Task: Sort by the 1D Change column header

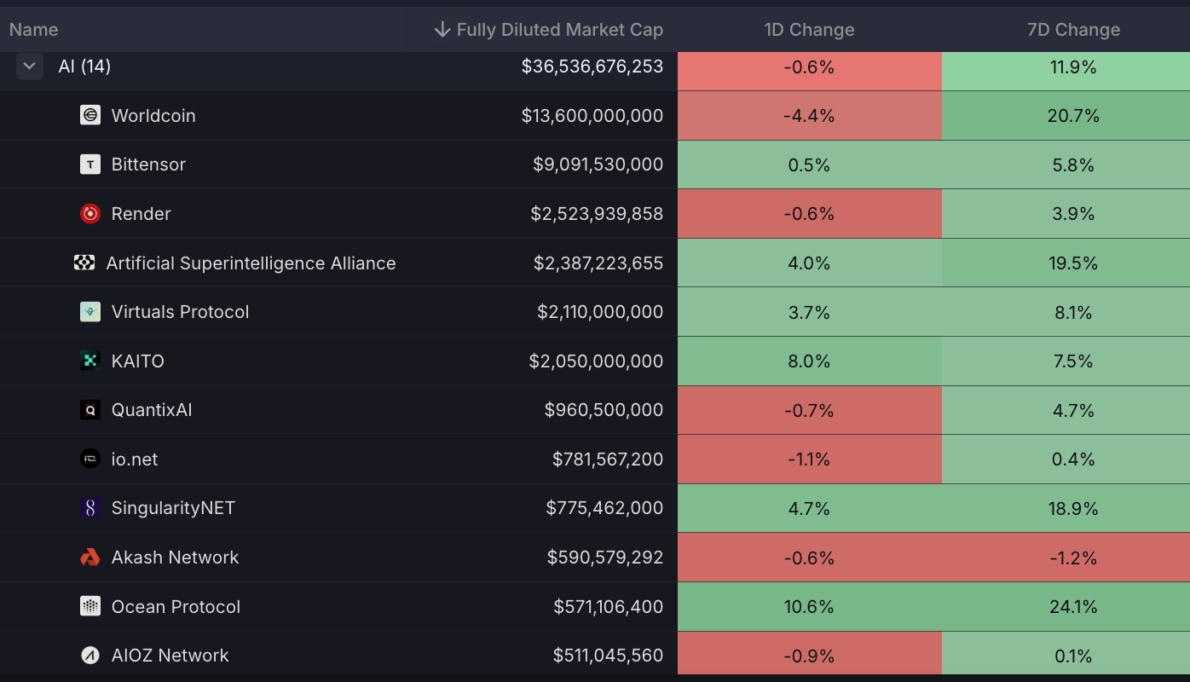Action: tap(810, 30)
